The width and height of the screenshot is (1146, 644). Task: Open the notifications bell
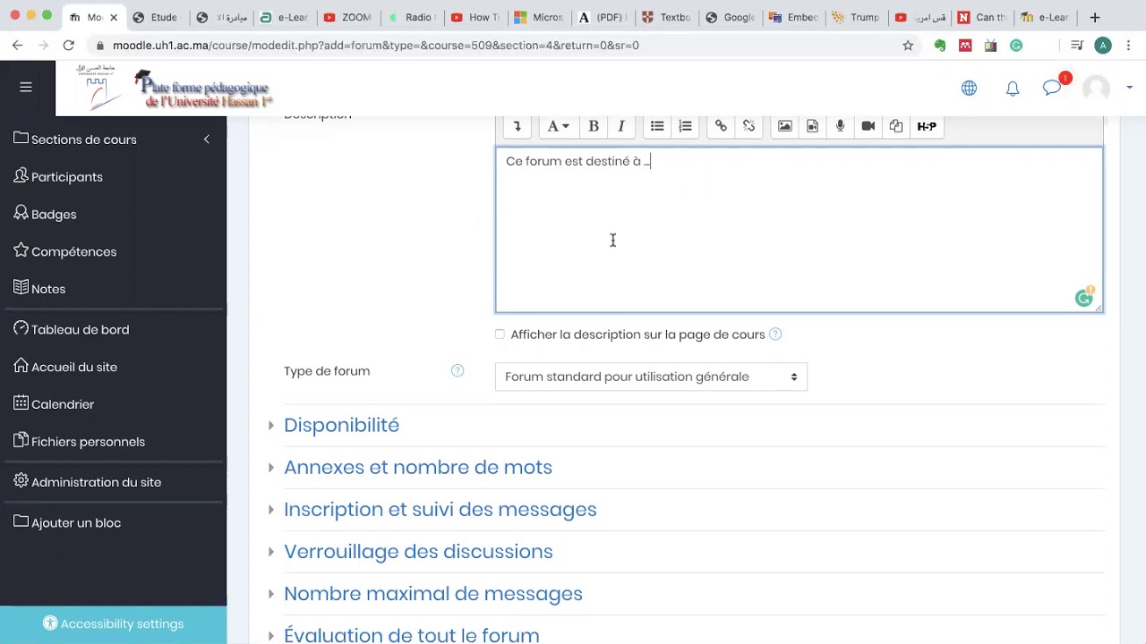click(x=1013, y=88)
